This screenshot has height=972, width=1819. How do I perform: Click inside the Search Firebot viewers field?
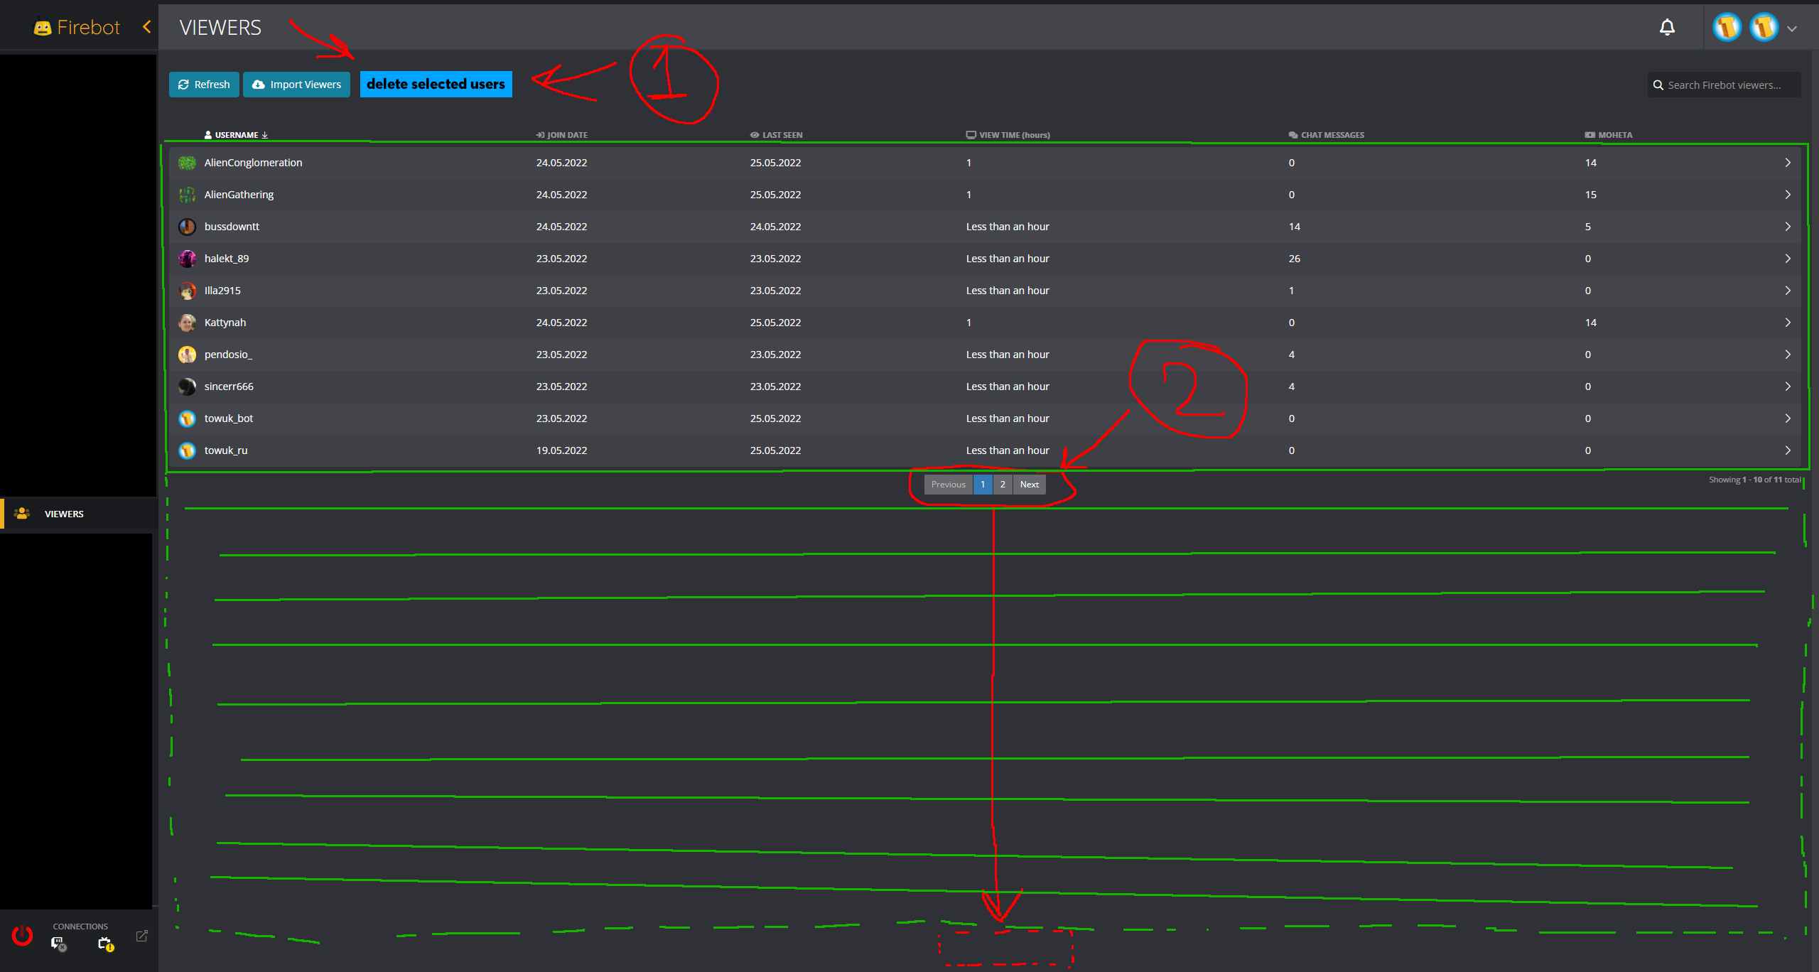[1727, 85]
